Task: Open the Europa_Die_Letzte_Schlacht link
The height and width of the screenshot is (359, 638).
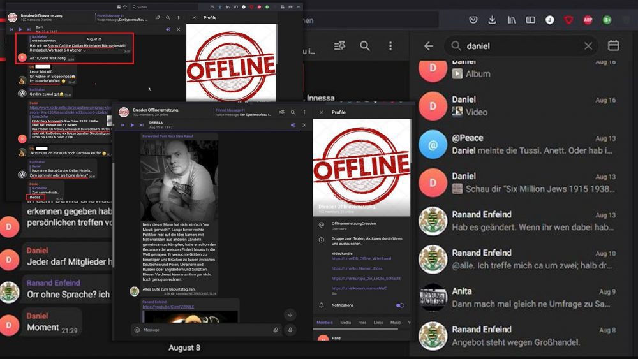Action: 366,279
